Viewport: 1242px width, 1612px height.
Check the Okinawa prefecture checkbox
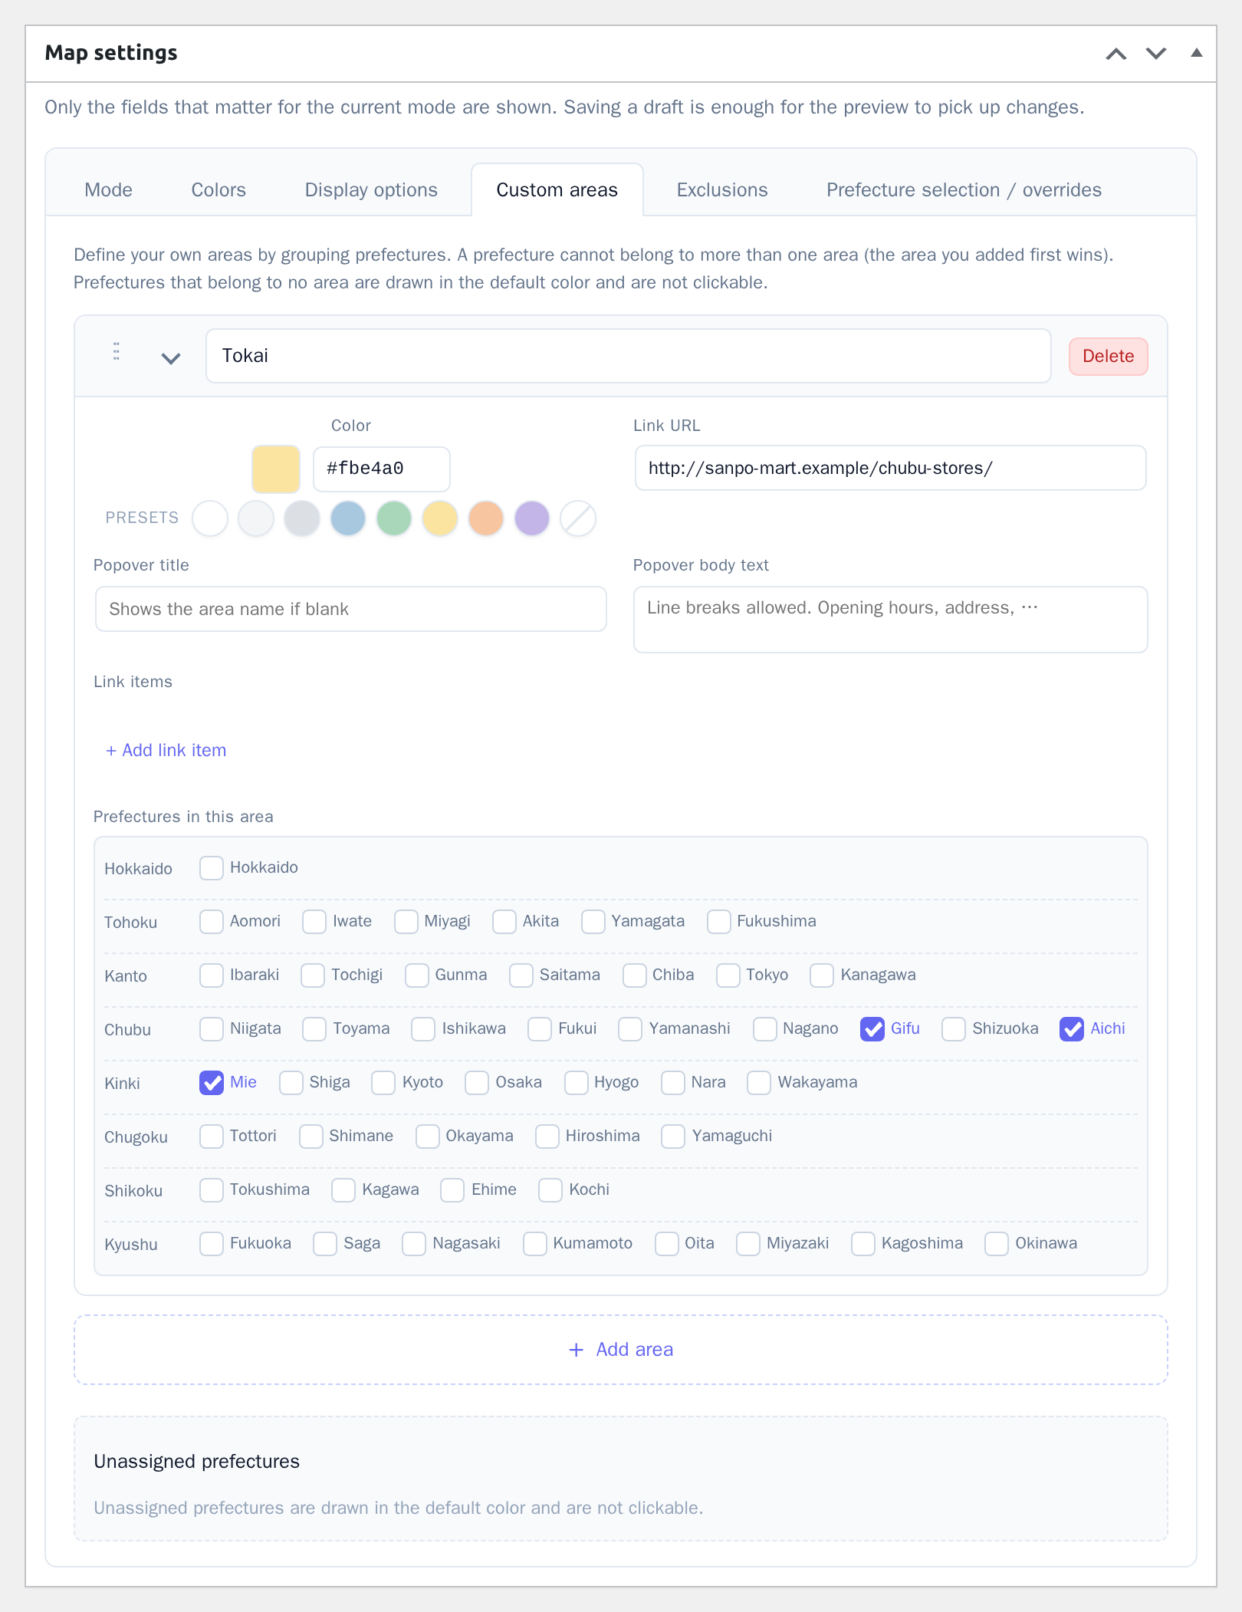997,1244
